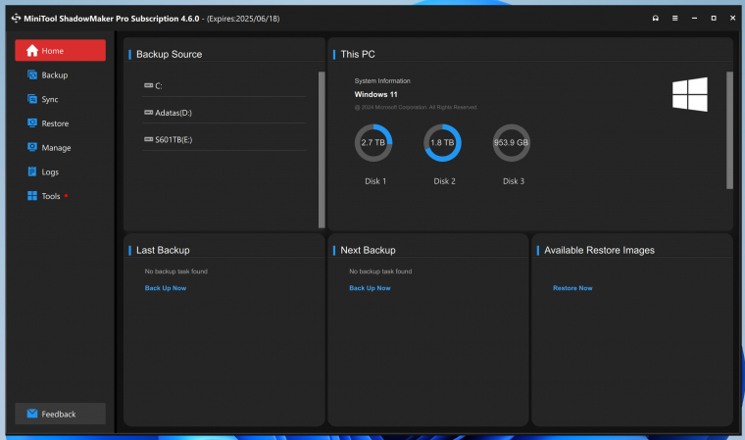This screenshot has height=440, width=745.
Task: Click the Tools grid icon
Action: click(x=31, y=196)
